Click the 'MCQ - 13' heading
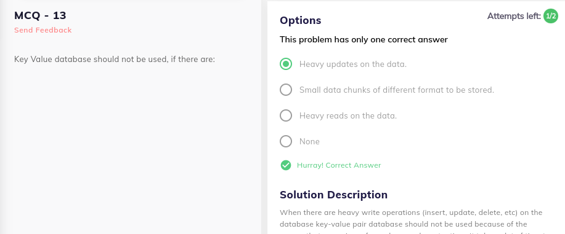Image resolution: width=565 pixels, height=234 pixels. click(x=40, y=15)
